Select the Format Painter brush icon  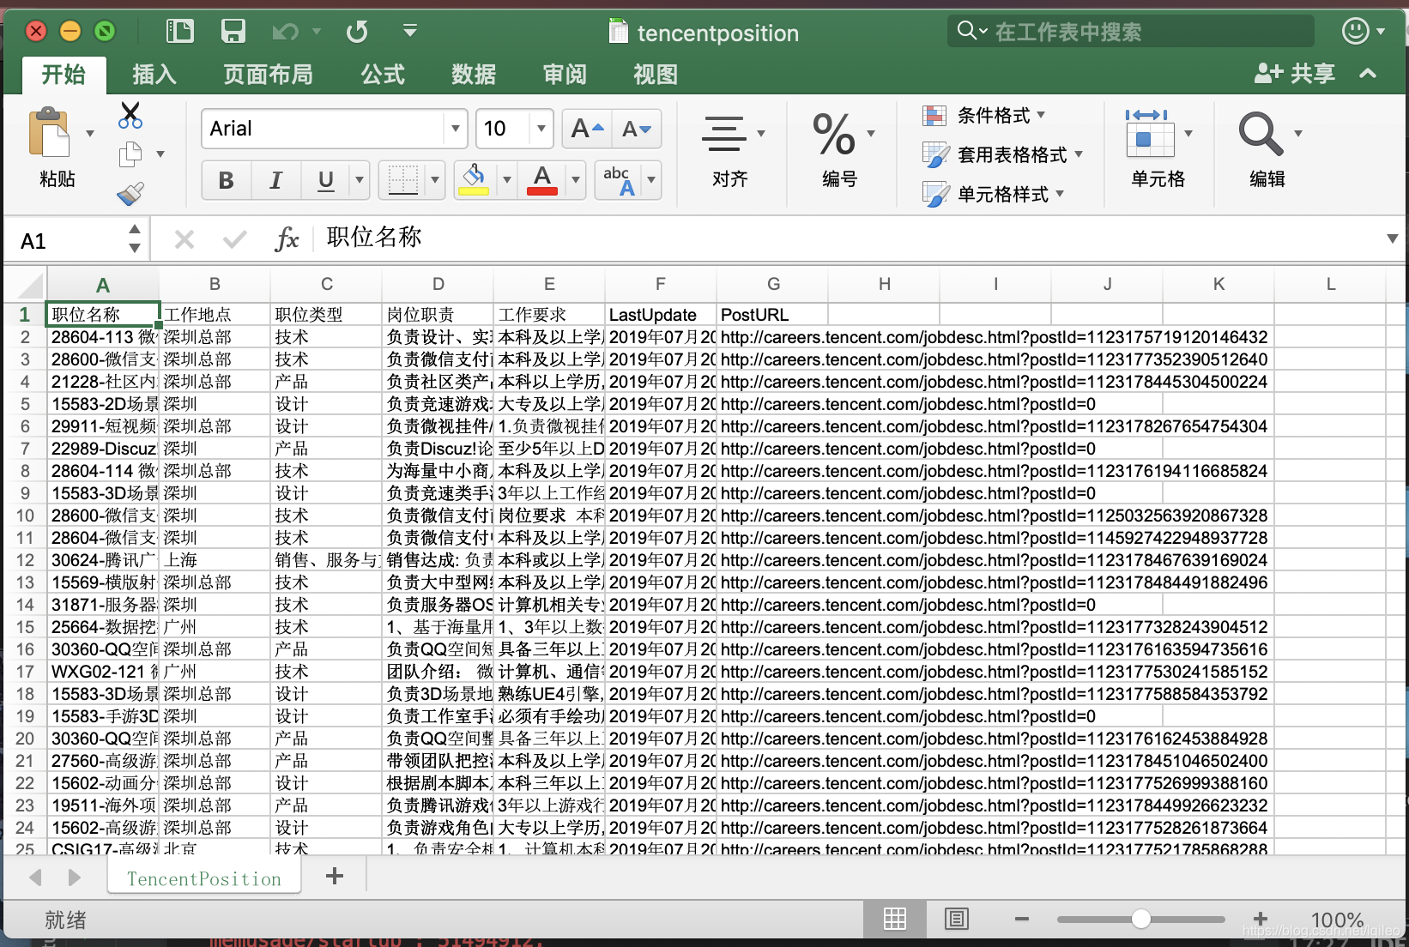coord(130,194)
